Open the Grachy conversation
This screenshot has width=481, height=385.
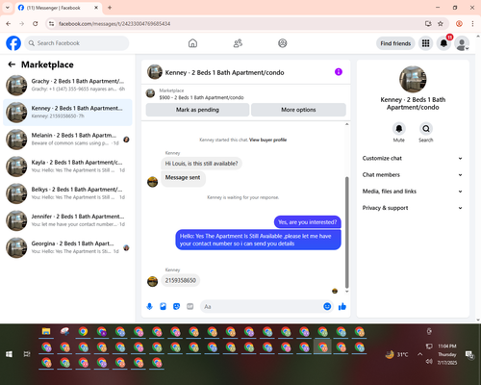tap(67, 85)
